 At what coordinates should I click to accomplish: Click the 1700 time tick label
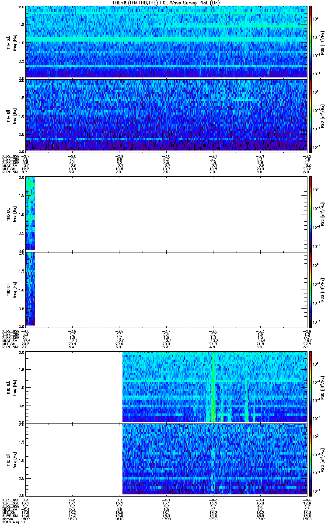pyautogui.click(x=166, y=518)
